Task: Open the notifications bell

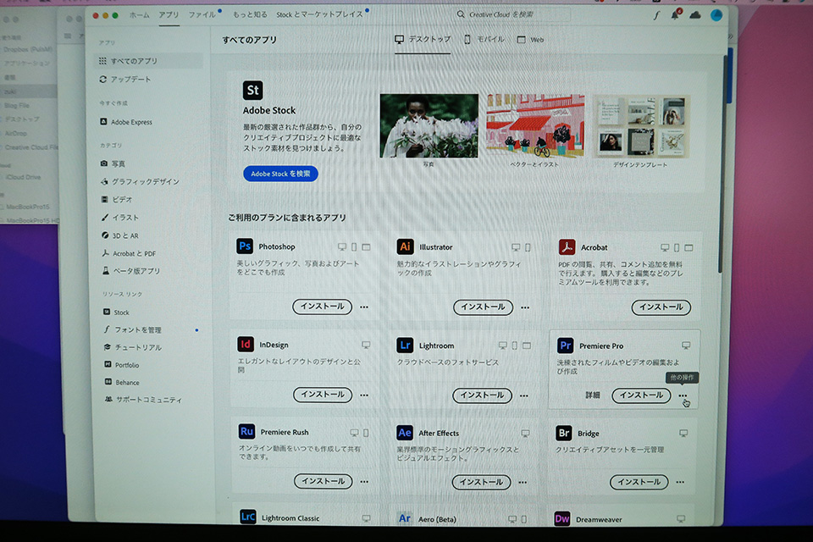Action: tap(675, 15)
